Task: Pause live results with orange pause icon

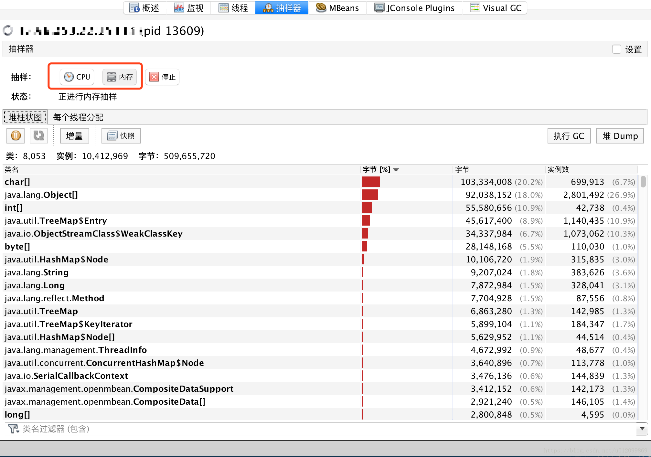Action: 16,136
